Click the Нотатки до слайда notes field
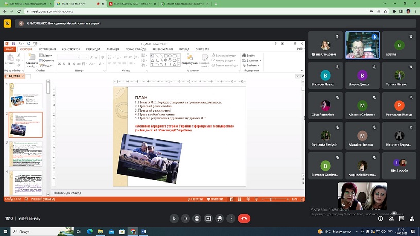Viewport: 420px width, 236px height. click(x=177, y=193)
